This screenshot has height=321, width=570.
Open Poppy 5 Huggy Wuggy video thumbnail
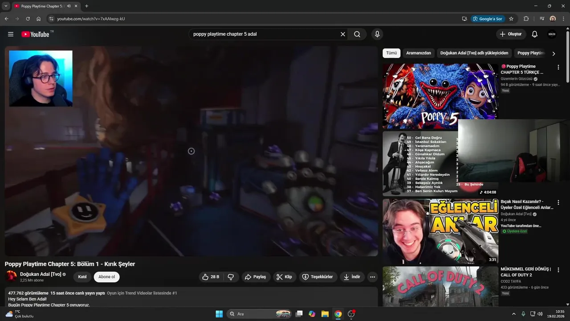coord(440,96)
